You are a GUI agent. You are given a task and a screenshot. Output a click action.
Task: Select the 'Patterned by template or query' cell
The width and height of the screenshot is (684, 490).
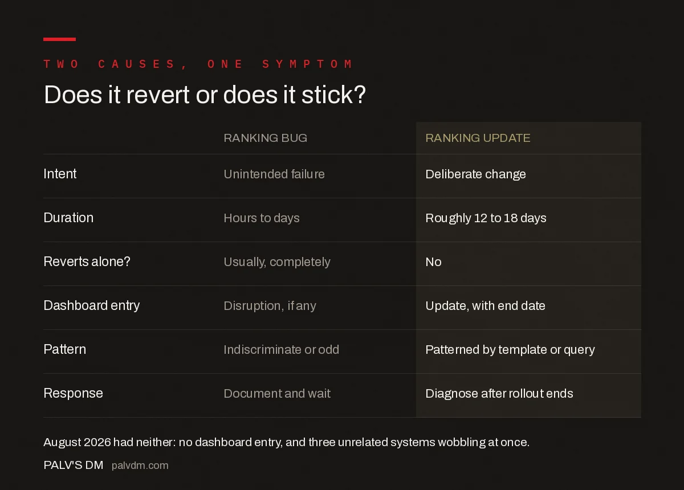click(510, 350)
